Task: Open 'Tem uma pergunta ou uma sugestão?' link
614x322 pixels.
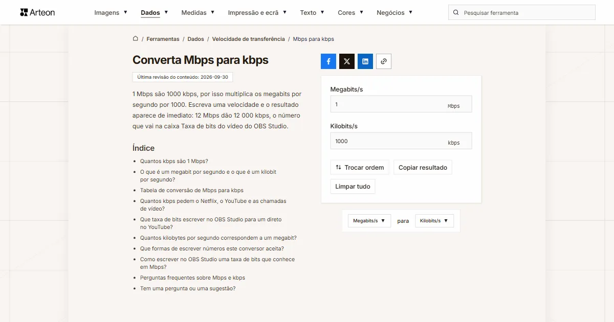Action: point(188,289)
